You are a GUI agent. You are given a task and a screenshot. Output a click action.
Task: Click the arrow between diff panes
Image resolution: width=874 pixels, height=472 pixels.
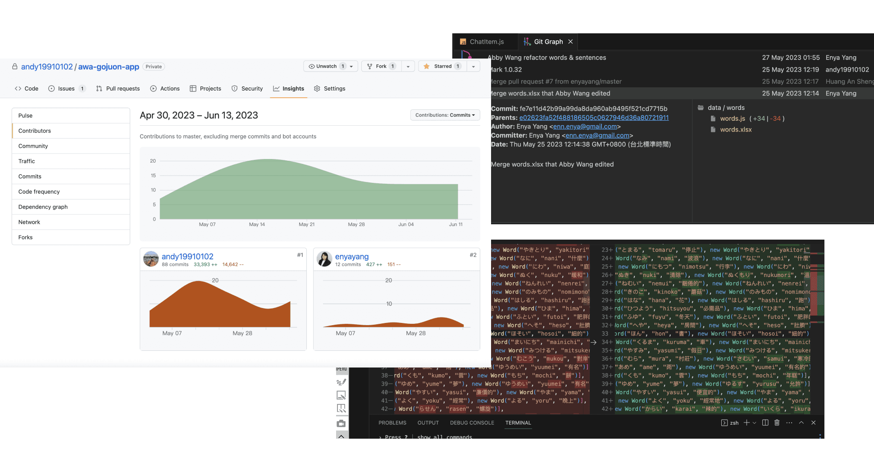[x=594, y=342]
